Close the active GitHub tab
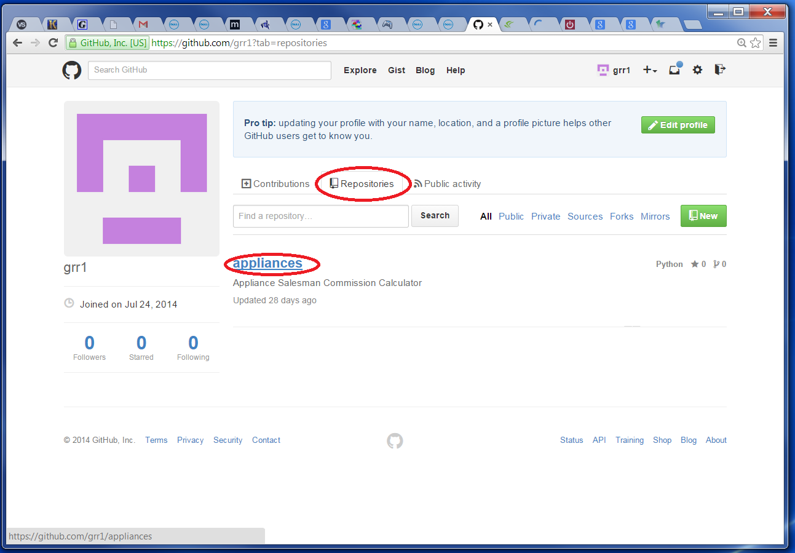 tap(490, 25)
